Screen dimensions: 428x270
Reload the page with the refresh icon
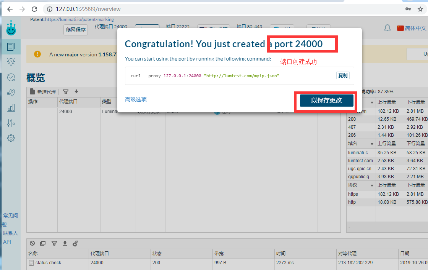click(x=34, y=9)
